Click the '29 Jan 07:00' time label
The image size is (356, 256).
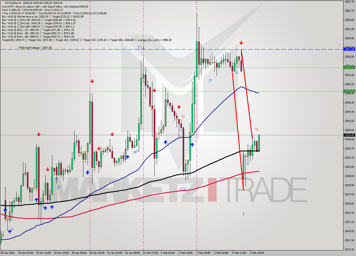[x=25, y=253]
